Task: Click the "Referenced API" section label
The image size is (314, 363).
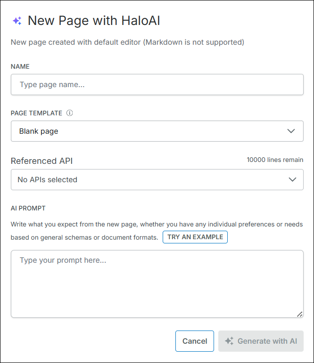Action: (41, 161)
